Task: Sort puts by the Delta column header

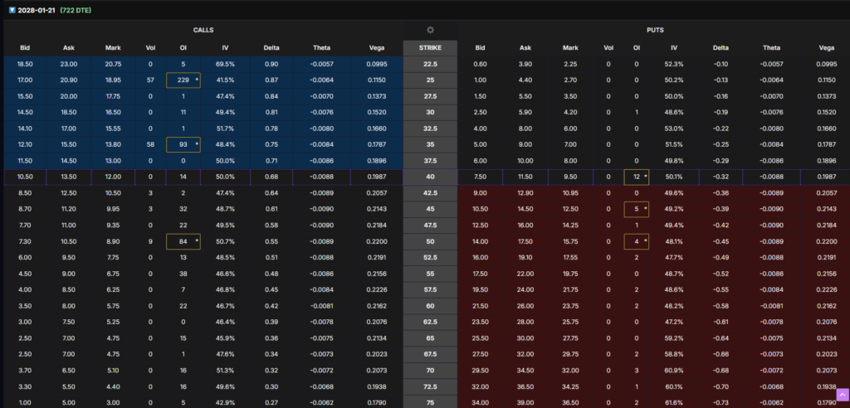Action: point(721,48)
